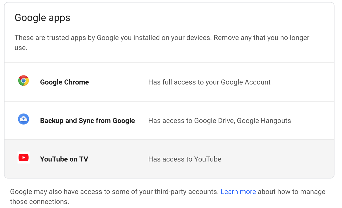342x208 pixels.
Task: Click 'Has access to YouTube' text
Action: click(185, 159)
